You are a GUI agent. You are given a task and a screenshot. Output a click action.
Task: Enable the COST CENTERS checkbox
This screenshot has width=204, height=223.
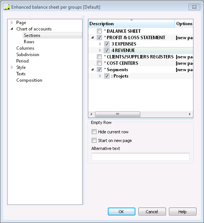tap(99, 63)
